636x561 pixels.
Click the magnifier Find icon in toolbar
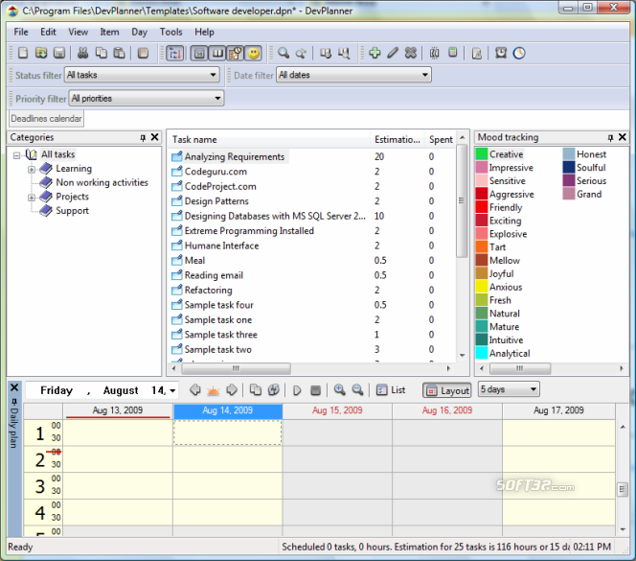284,53
